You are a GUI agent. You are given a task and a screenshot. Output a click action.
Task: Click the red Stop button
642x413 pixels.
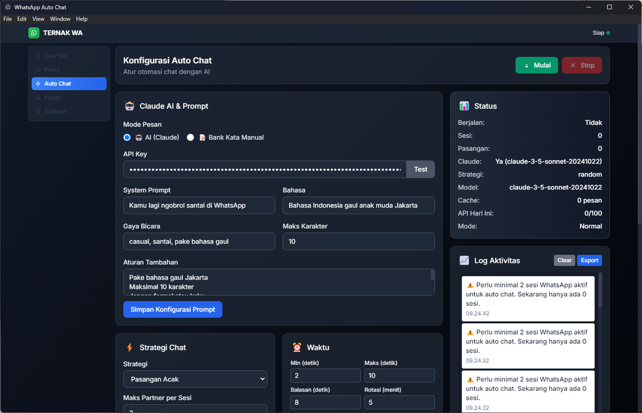pyautogui.click(x=582, y=65)
